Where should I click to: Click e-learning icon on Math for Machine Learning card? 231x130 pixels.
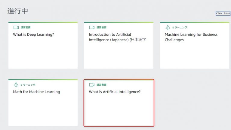click(16, 85)
